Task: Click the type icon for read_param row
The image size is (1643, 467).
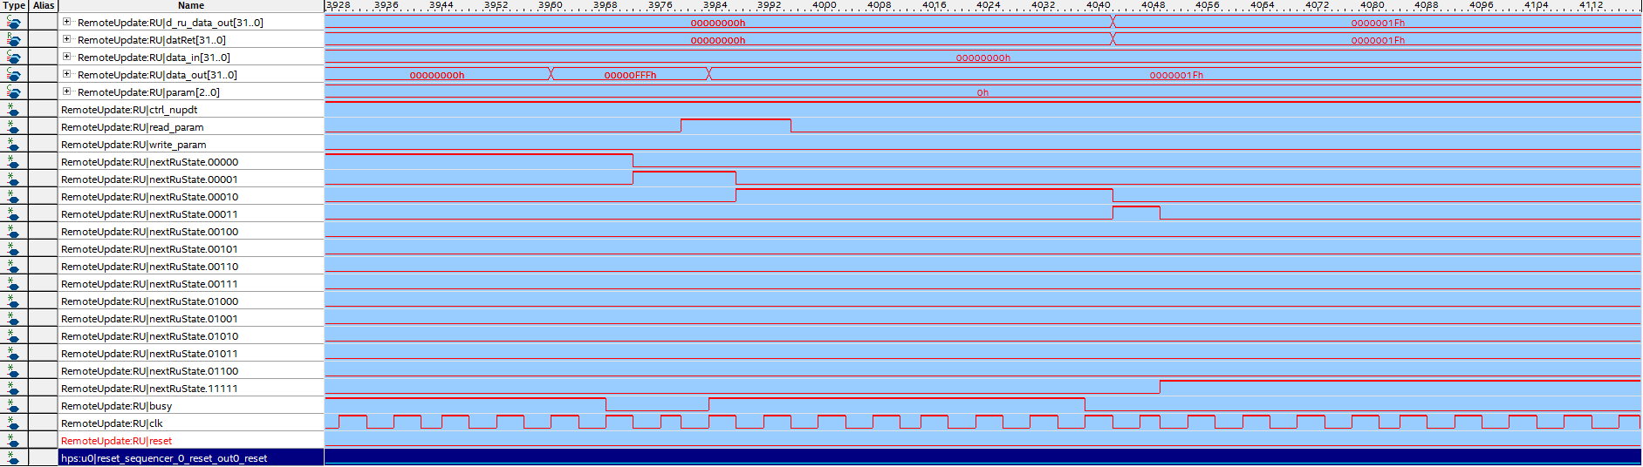Action: (14, 127)
